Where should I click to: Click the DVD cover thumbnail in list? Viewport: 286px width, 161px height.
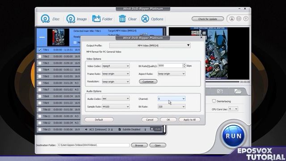[x=58, y=37]
